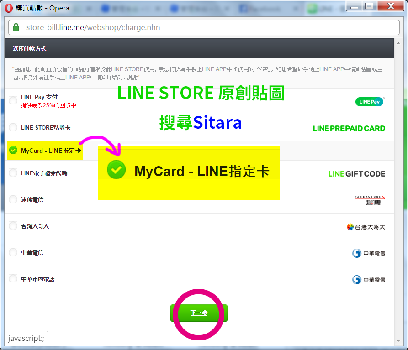Image resolution: width=408 pixels, height=350 pixels.
Task: Click the '中華電信' option label text
Action: coord(32,252)
